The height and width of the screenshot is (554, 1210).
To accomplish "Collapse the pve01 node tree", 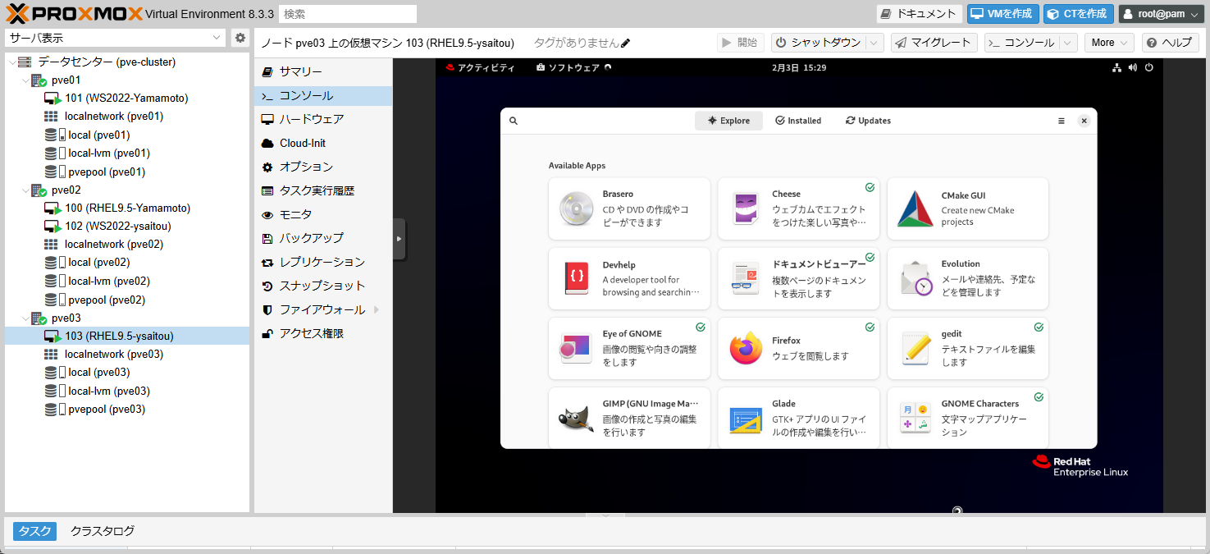I will coord(25,80).
